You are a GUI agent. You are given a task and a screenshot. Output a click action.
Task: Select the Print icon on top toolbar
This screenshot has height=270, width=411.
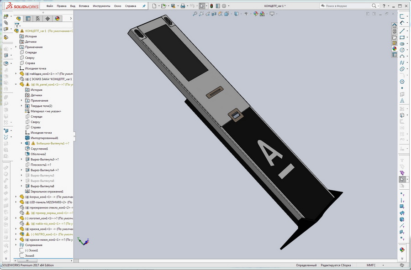(x=183, y=5)
